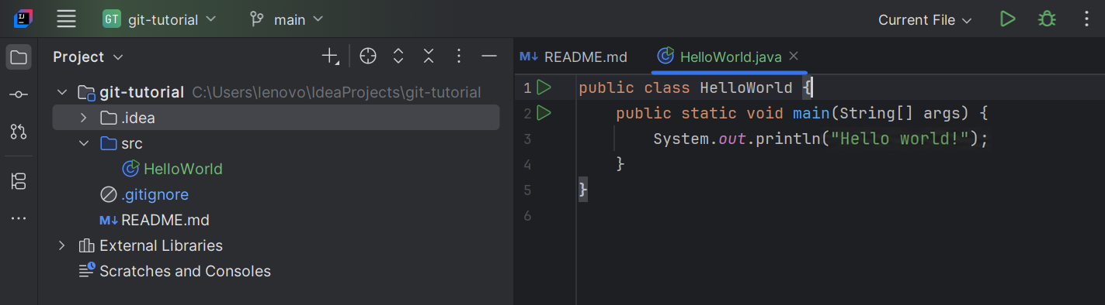The image size is (1105, 305).
Task: Open the Commit tool window
Action: (x=19, y=94)
